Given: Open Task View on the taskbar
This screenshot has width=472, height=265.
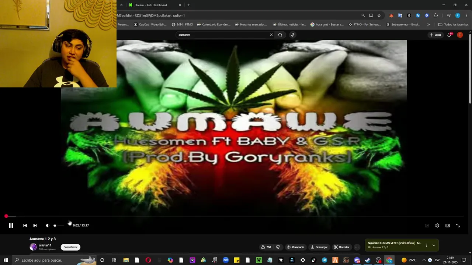Looking at the screenshot, I should pyautogui.click(x=114, y=260).
